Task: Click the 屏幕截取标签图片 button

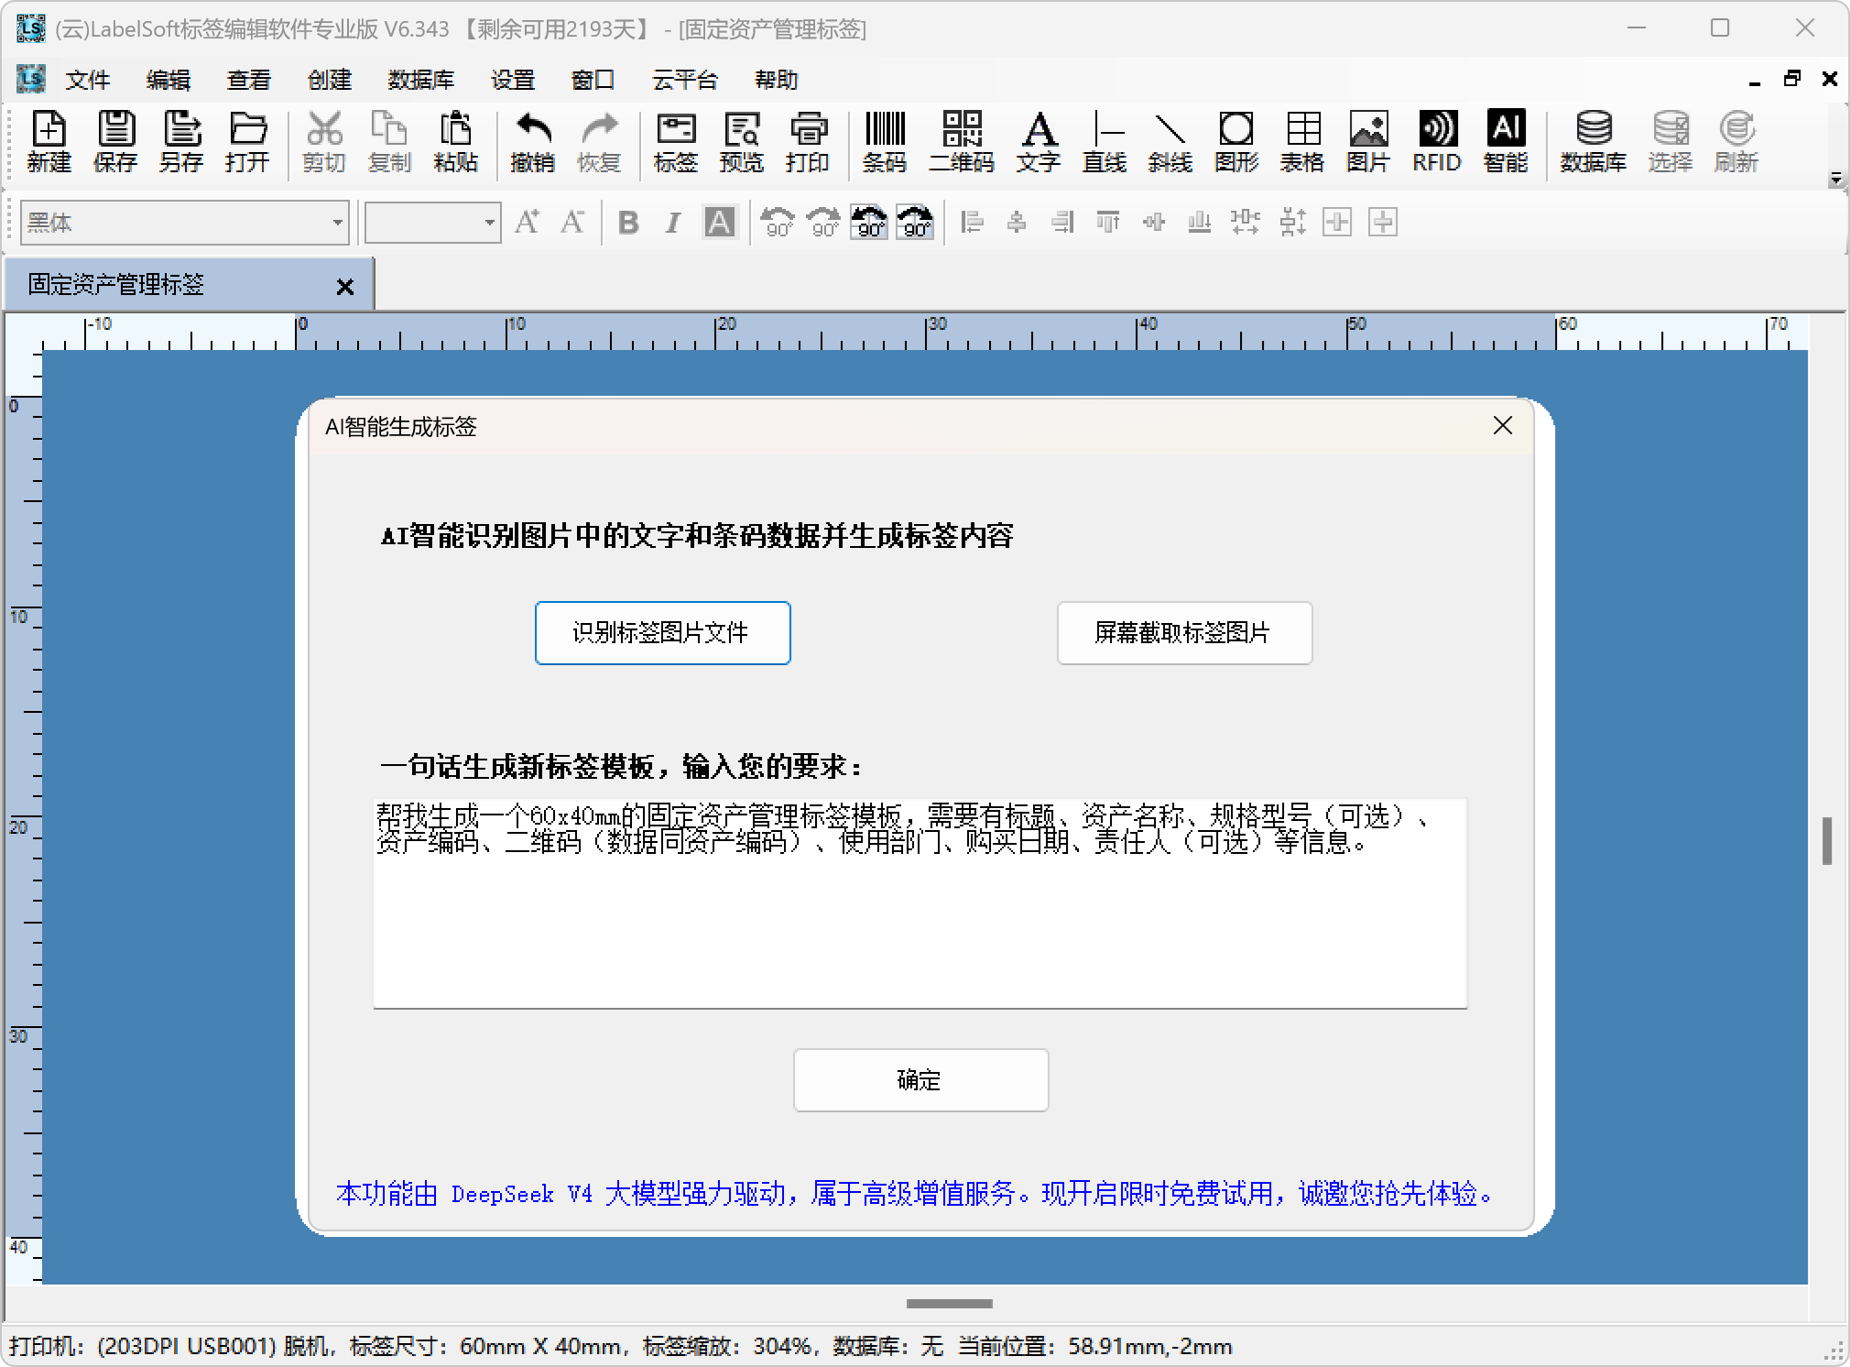Action: point(1184,633)
